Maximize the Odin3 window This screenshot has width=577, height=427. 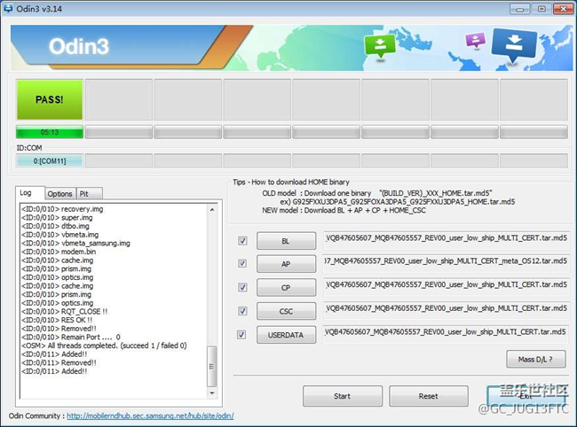[x=541, y=9]
